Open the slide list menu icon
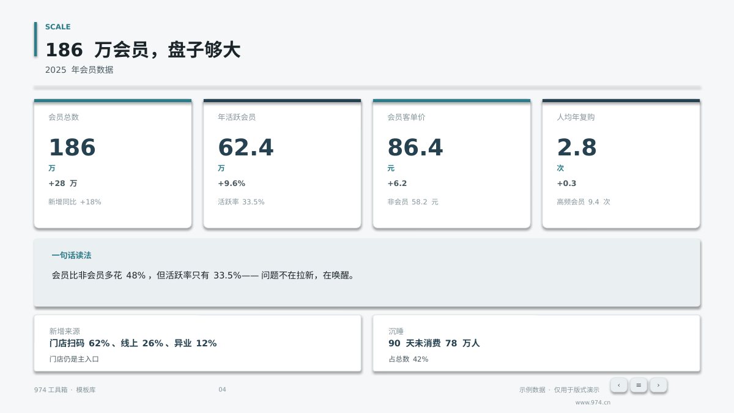The image size is (734, 413). tap(639, 385)
